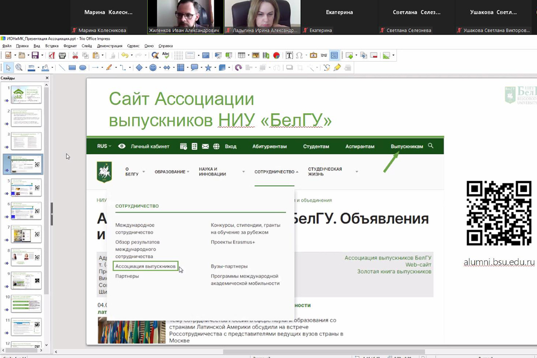The image size is (537, 358).
Task: Toggle the Show draw functions pencil icon
Action: pos(337,68)
